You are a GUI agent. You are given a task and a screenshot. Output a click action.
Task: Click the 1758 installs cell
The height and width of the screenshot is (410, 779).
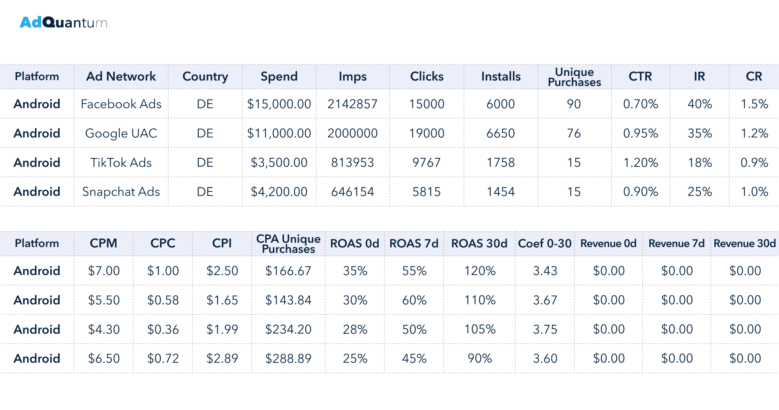(x=501, y=163)
